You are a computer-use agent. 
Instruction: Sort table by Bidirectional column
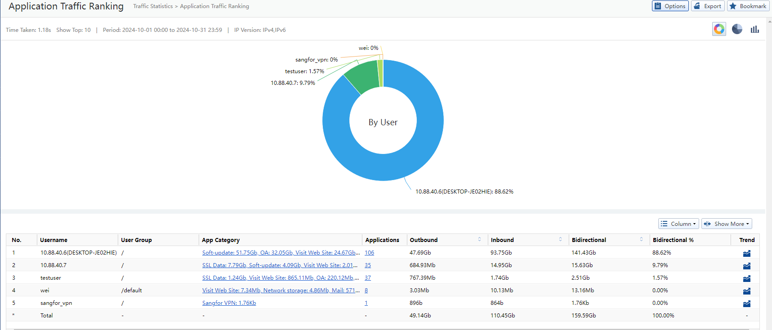coord(641,240)
